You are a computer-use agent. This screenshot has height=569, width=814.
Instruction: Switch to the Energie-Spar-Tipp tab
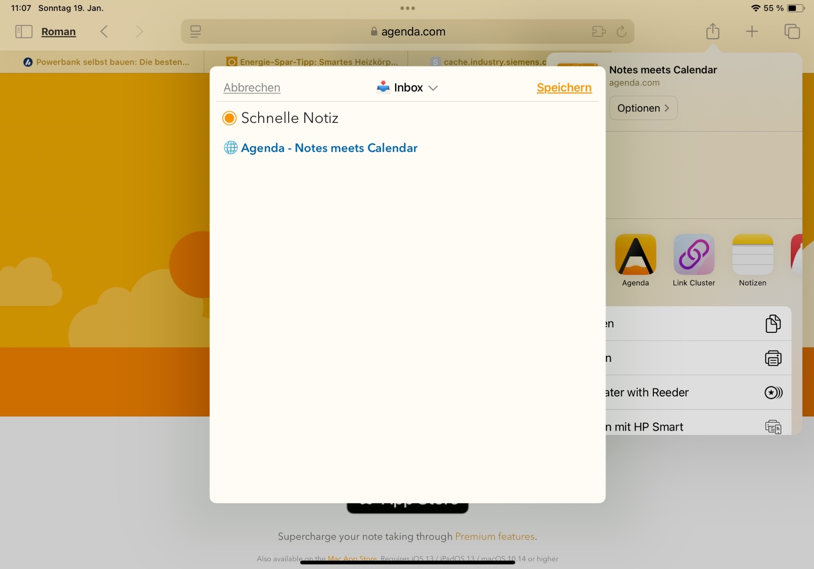306,62
